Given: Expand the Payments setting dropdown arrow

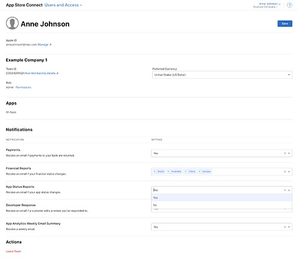Looking at the screenshot, I should 289,153.
